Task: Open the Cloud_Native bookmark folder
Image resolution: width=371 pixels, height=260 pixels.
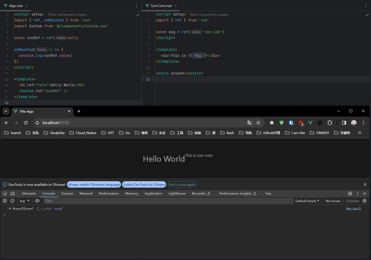Action: [83, 133]
